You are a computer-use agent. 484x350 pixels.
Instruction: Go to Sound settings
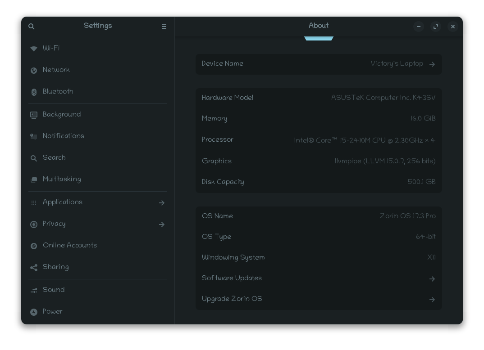coord(97,290)
